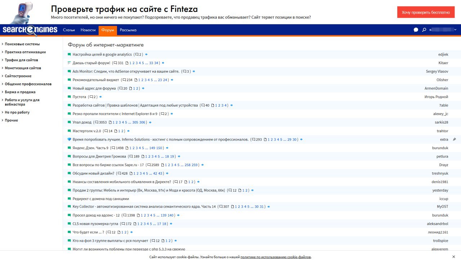Click status icon of Даешь старый форум topic
Image resolution: width=461 pixels, height=263 pixels.
point(69,63)
